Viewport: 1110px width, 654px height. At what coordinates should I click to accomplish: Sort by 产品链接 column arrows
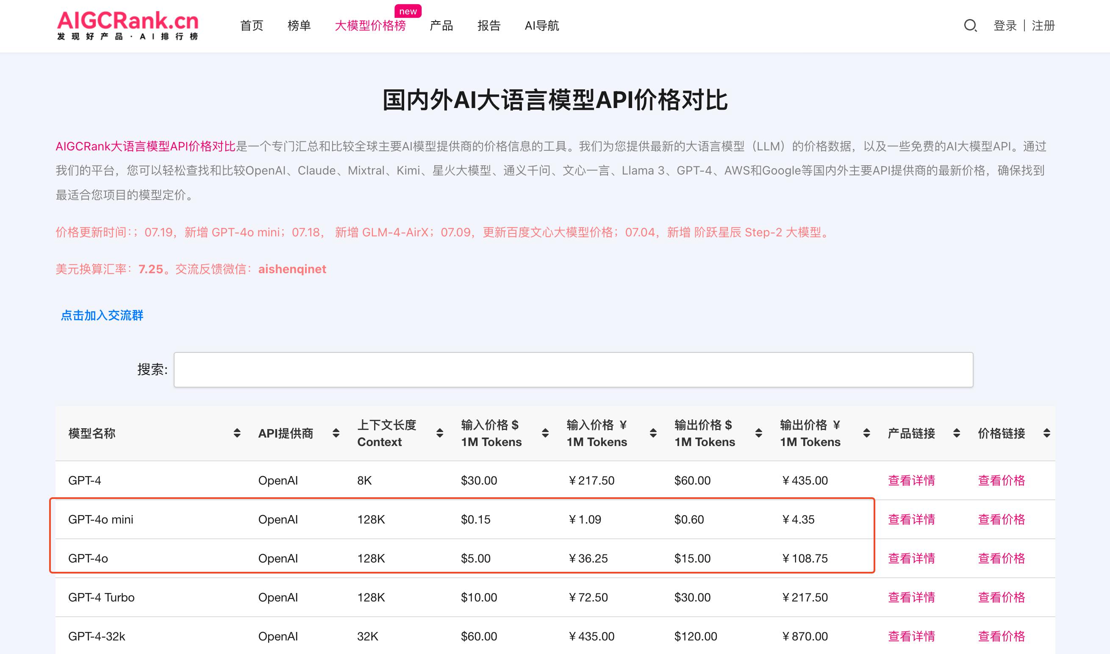point(956,433)
